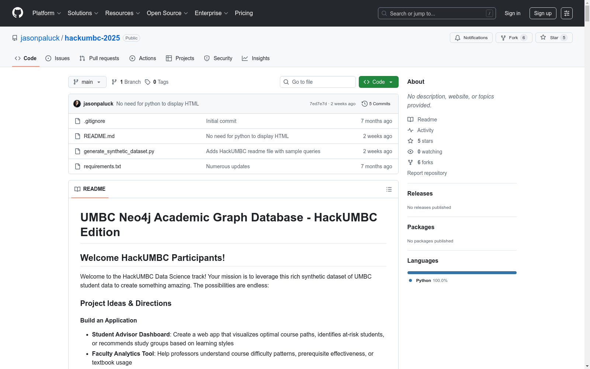Click the 'Faculty Analytics Tool' bullet text
590x369 pixels.
point(123,354)
